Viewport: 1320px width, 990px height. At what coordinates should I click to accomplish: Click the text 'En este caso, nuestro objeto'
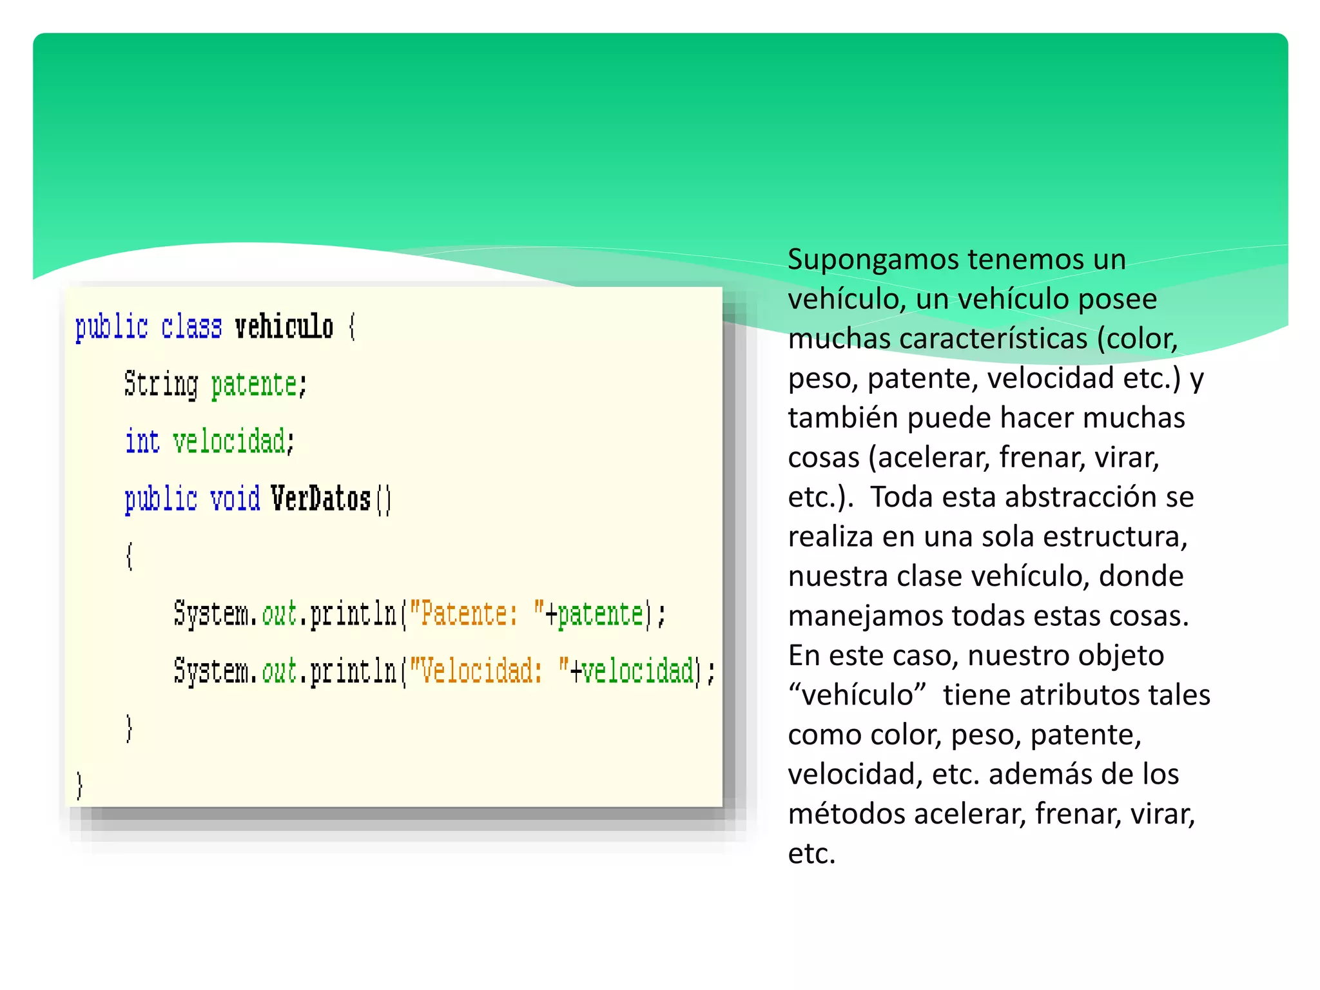click(976, 655)
